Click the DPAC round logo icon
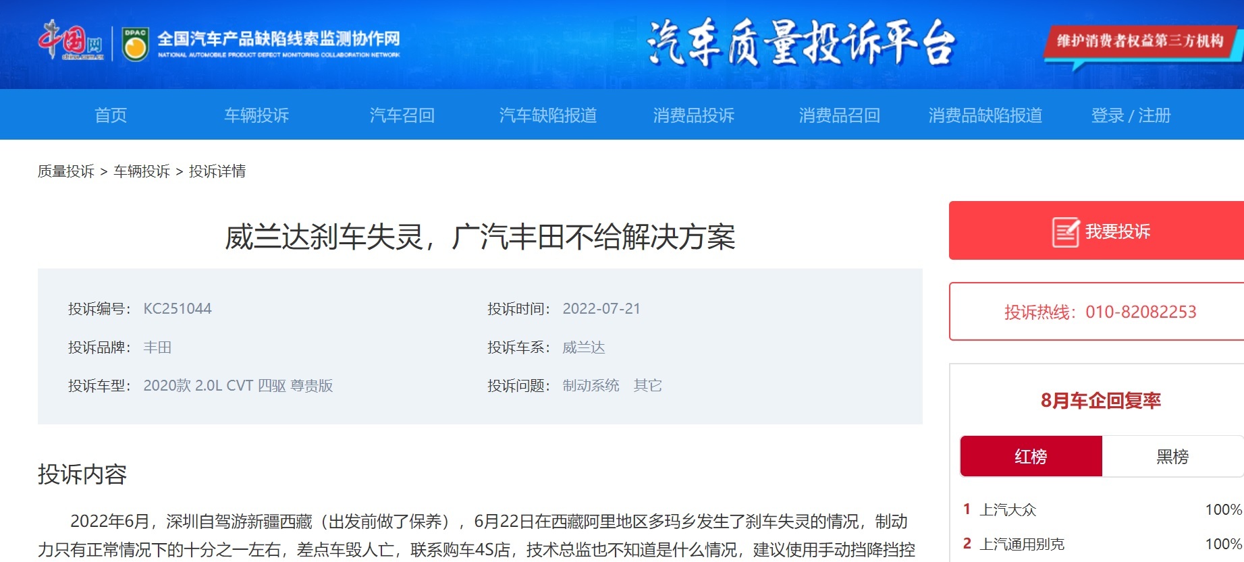 (136, 44)
